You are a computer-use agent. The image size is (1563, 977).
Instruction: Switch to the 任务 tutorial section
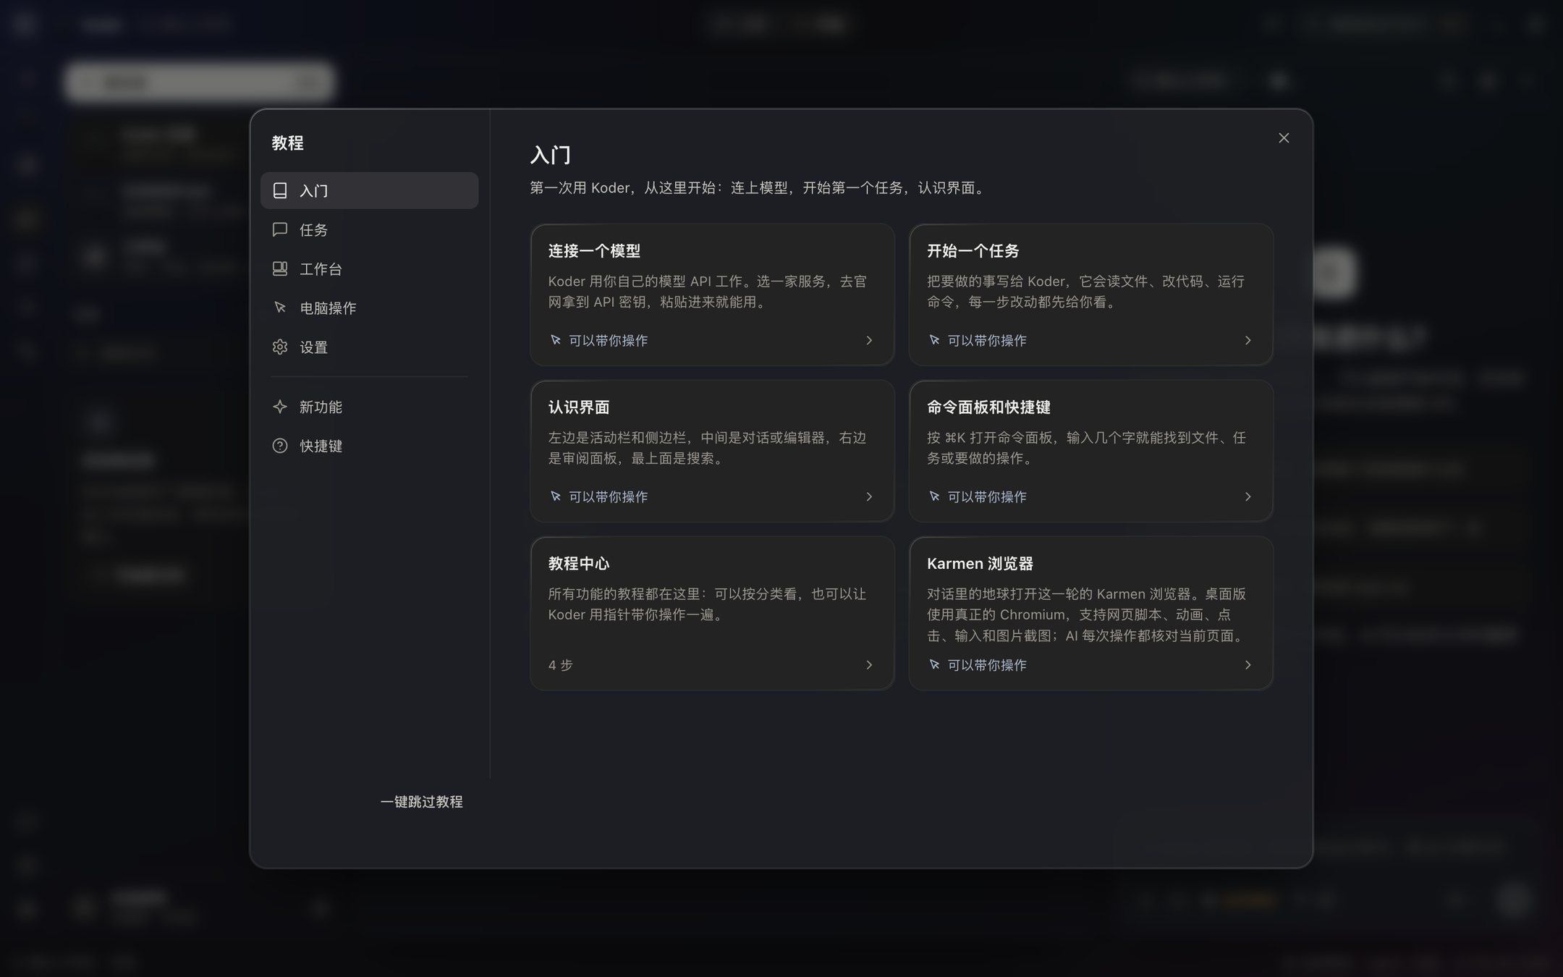369,229
